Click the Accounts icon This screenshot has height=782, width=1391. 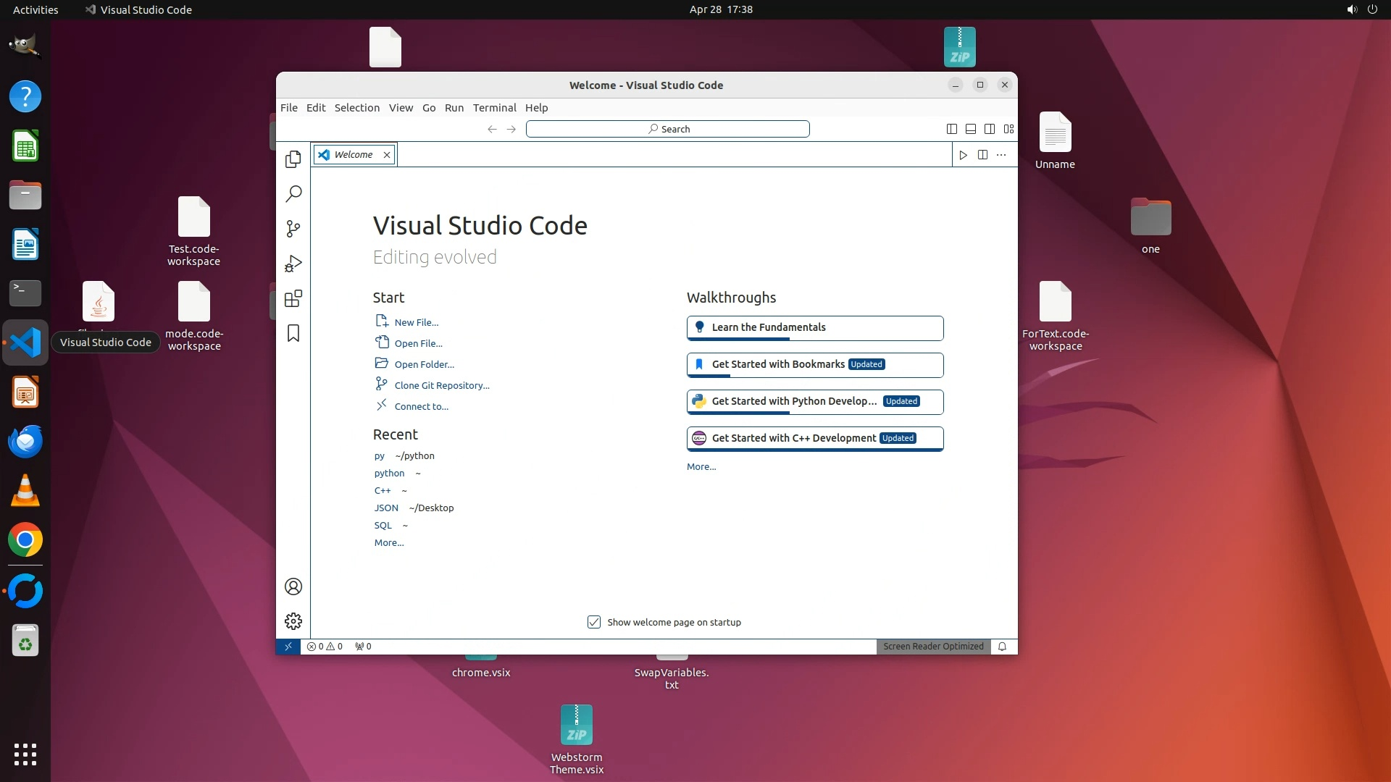pos(293,586)
